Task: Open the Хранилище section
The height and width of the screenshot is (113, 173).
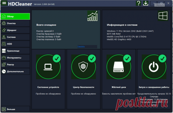Action: tap(15, 51)
